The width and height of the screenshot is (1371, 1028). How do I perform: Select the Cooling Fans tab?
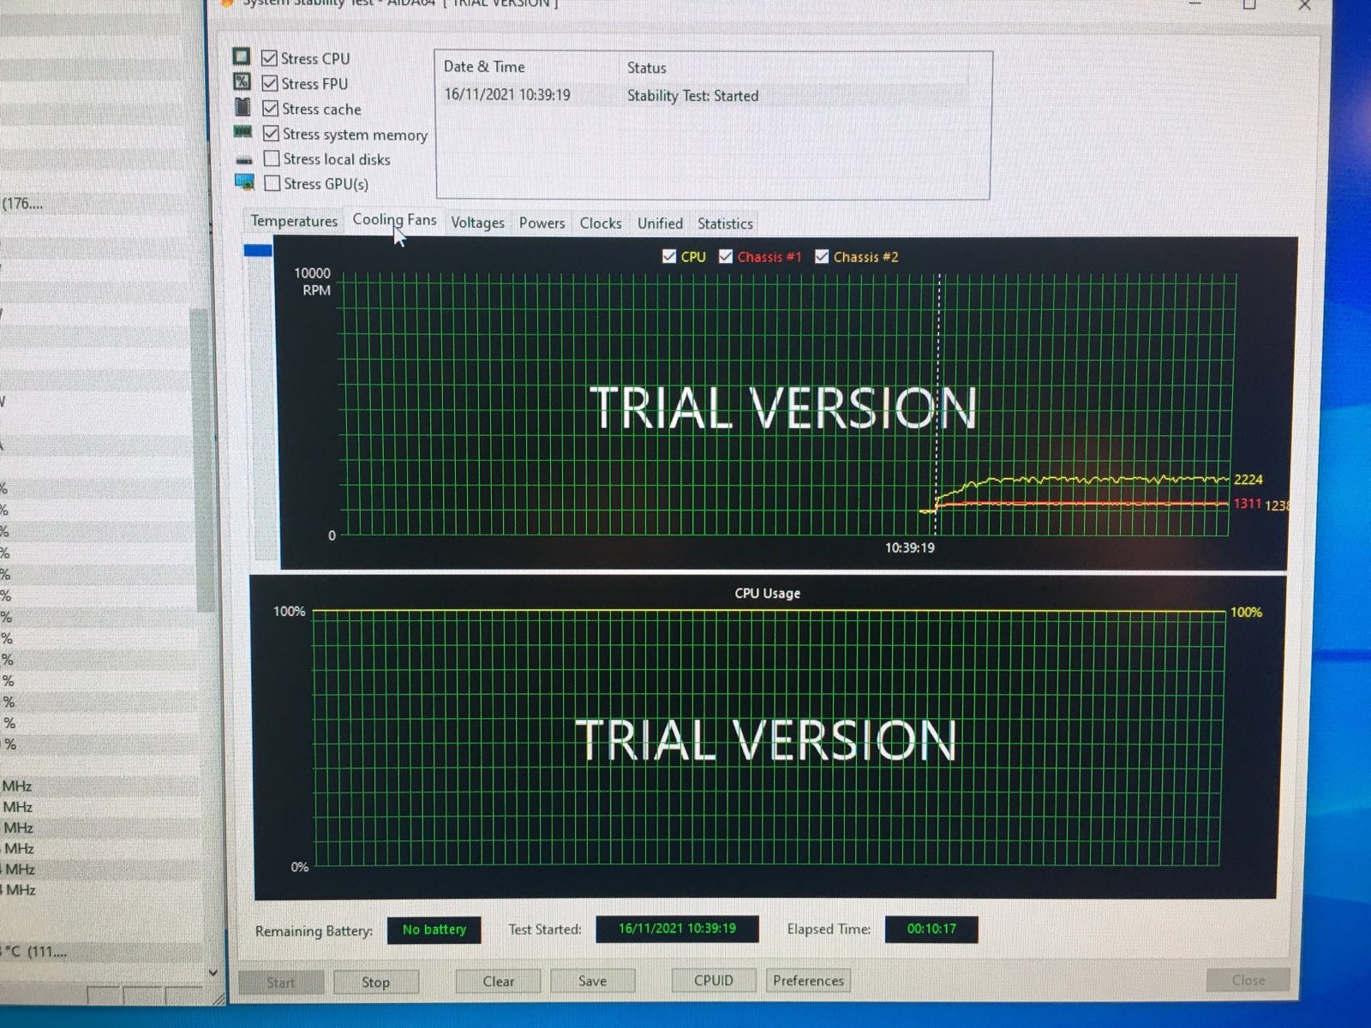[x=394, y=219]
